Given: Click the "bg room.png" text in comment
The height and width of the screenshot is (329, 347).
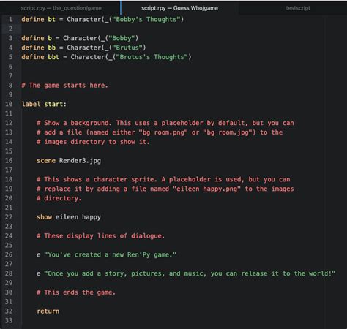Looking at the screenshot, I should tap(163, 132).
